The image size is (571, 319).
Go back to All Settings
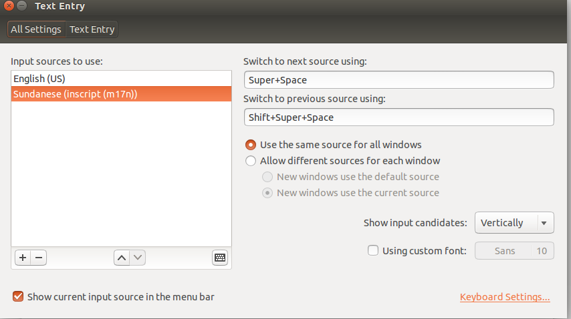tap(36, 29)
